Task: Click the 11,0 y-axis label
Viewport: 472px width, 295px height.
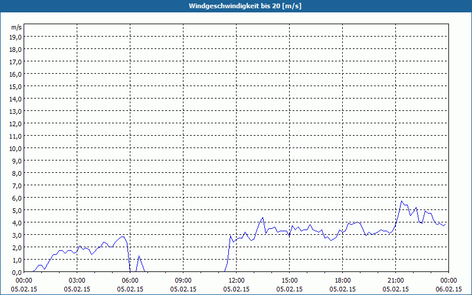Action: click(x=17, y=136)
